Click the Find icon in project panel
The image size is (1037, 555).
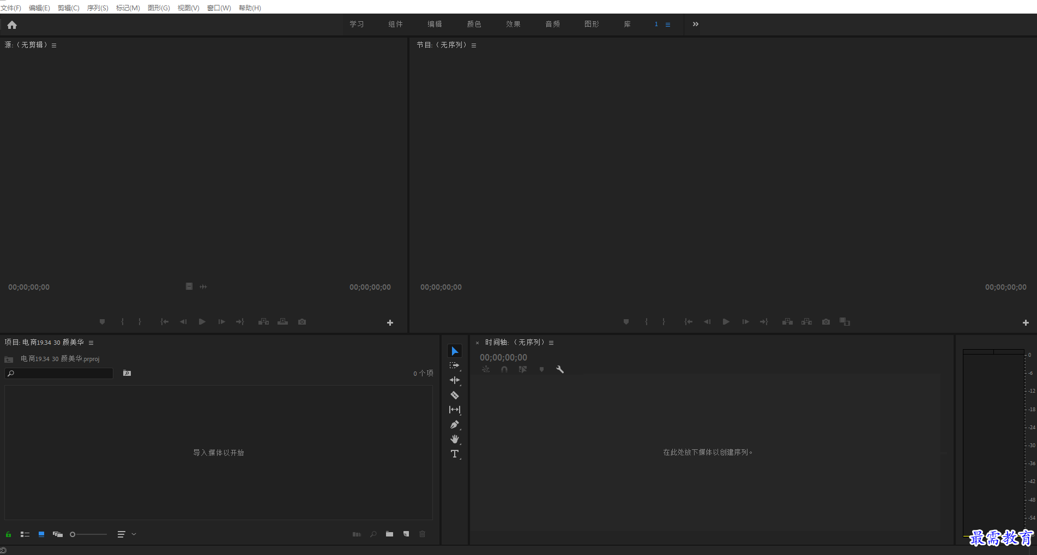373,534
